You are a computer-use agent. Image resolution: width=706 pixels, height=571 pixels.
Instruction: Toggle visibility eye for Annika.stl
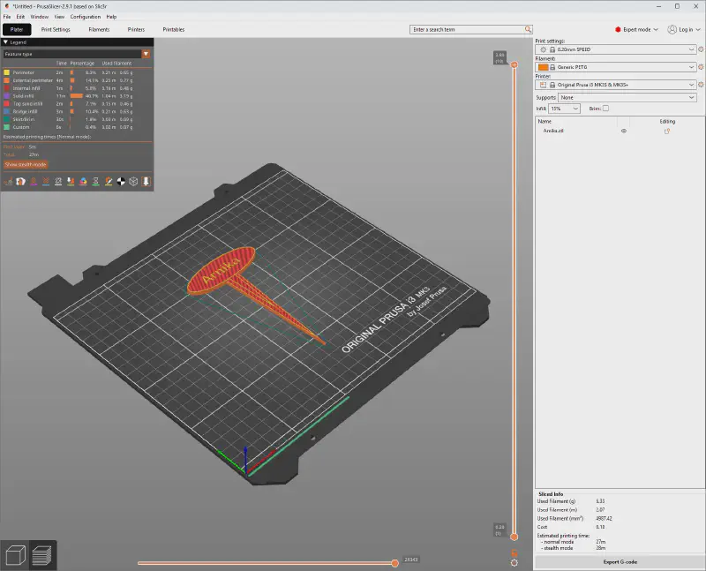click(x=623, y=131)
